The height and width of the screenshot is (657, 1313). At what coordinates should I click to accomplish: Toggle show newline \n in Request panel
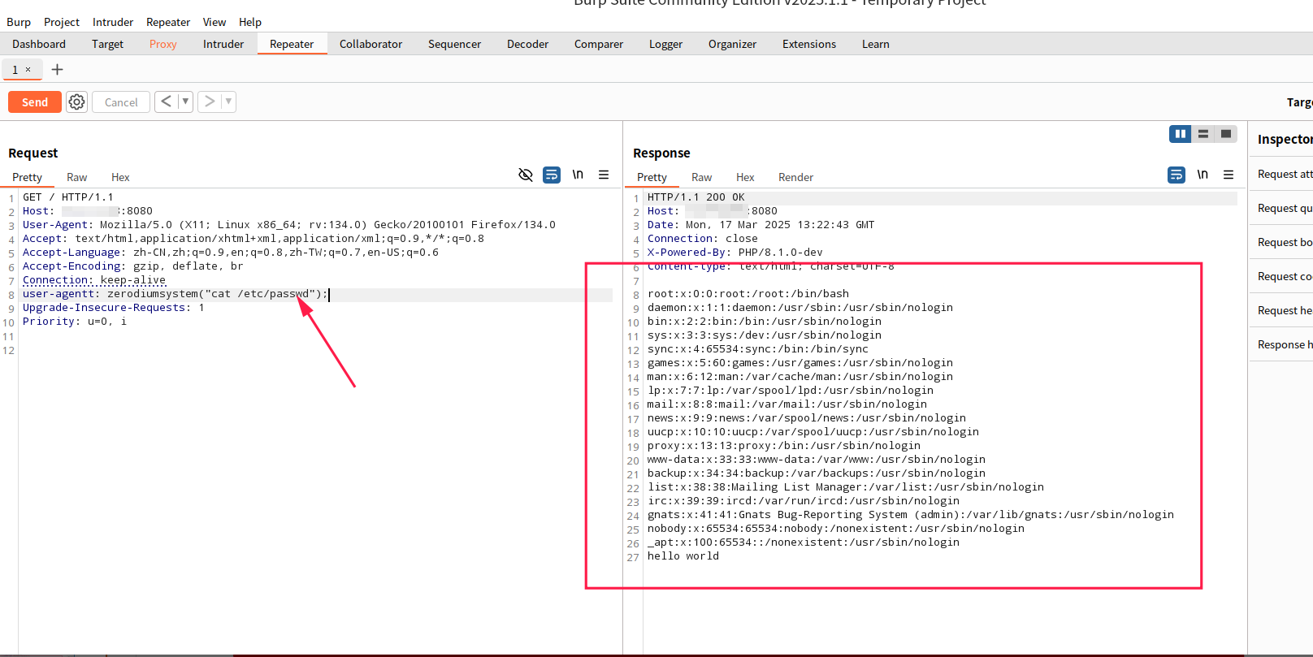coord(578,175)
